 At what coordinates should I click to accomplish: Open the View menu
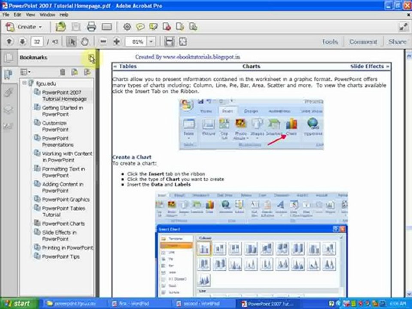point(30,15)
